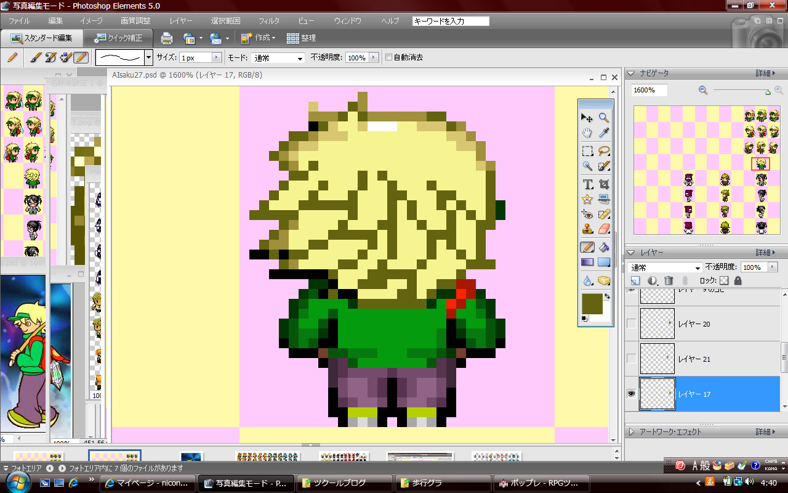Viewport: 788px width, 493px height.
Task: Open the イメージ menu
Action: (91, 21)
